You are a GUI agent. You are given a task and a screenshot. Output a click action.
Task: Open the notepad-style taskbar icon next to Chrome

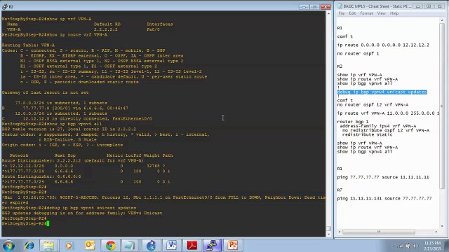pos(130,246)
